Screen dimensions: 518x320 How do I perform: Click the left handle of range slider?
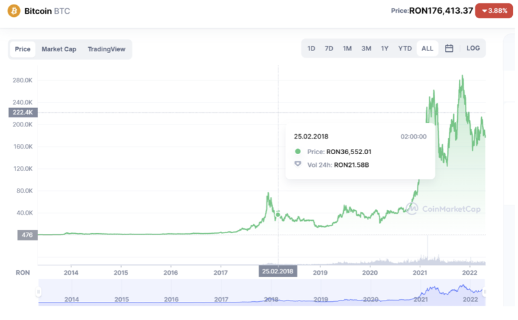coord(39,292)
